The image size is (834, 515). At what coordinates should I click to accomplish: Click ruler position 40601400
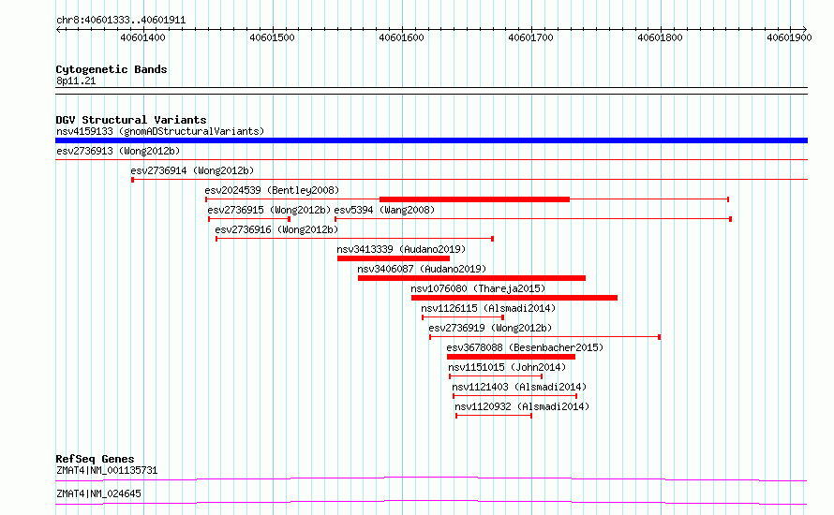point(142,37)
